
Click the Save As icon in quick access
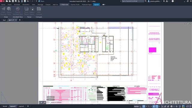tap(16, 1)
